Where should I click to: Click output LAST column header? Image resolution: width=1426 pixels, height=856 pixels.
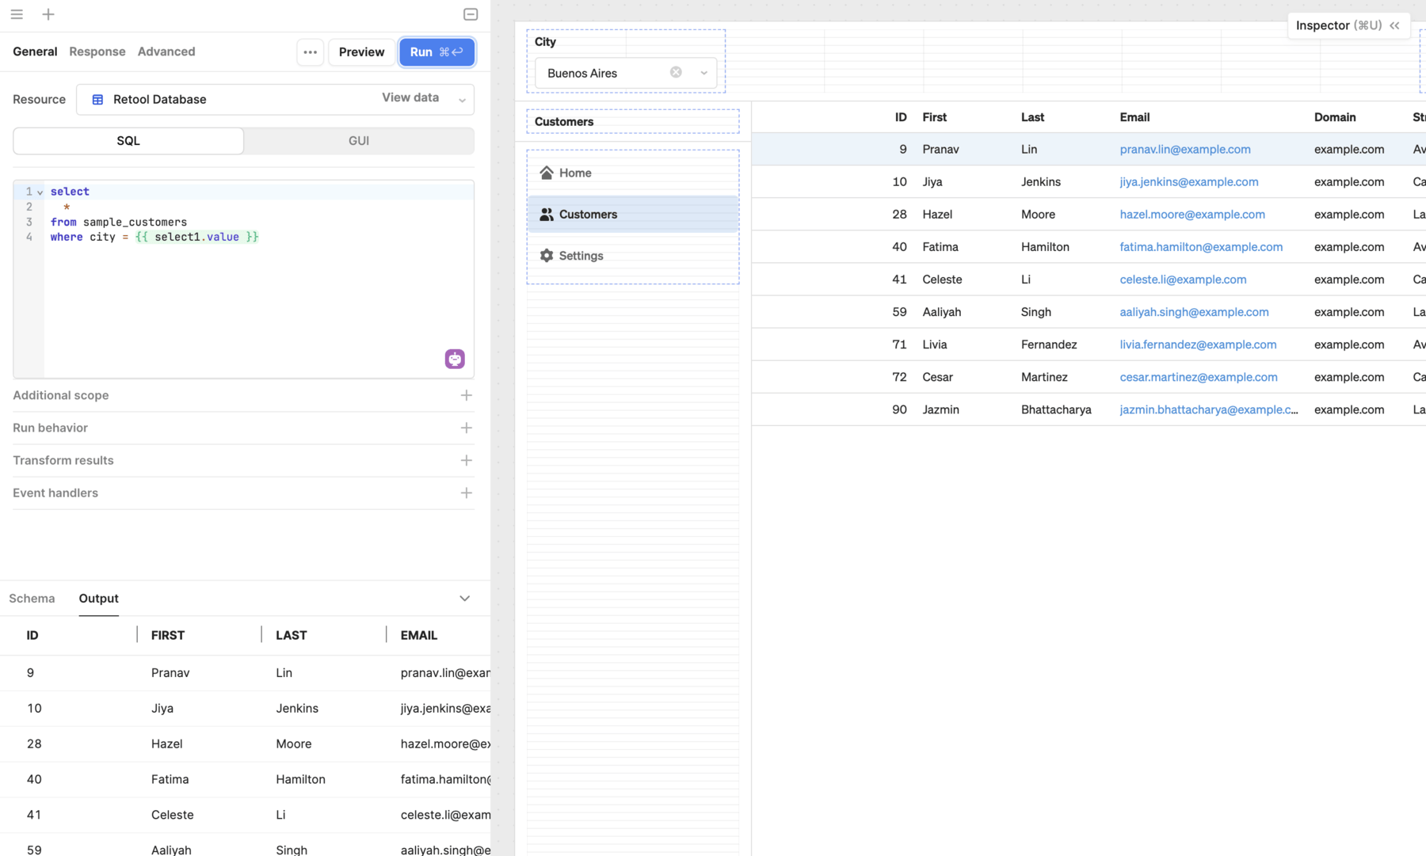[292, 636]
